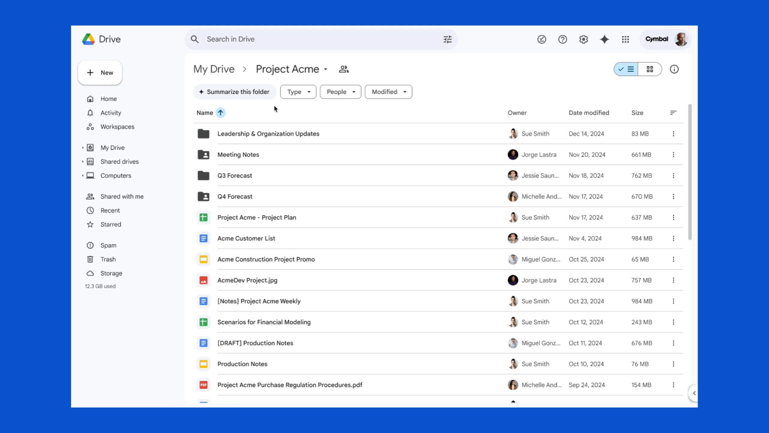Open the Gemini sparkle icon
This screenshot has width=769, height=433.
(x=604, y=39)
